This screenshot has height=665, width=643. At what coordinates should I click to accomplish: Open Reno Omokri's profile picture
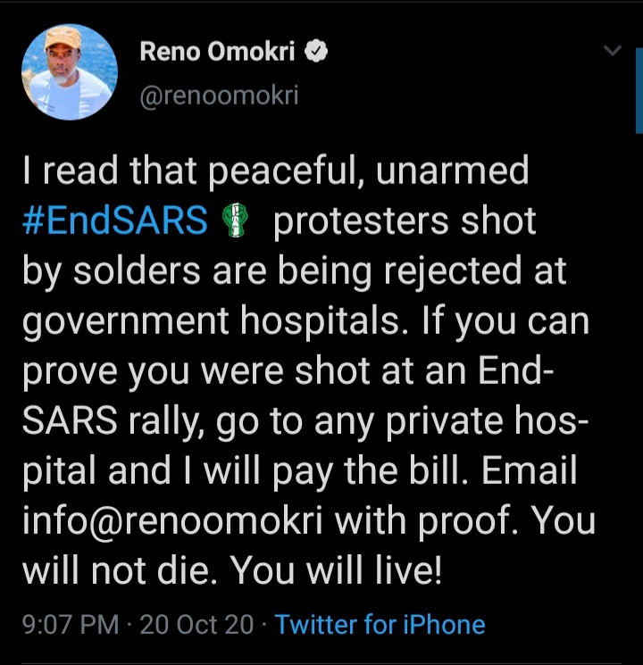70,72
